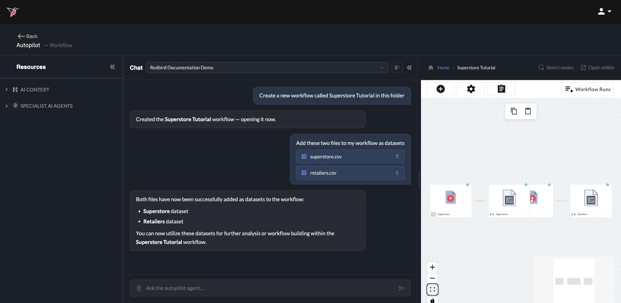Collapse the Chat panel
This screenshot has height=303, width=621.
click(409, 67)
